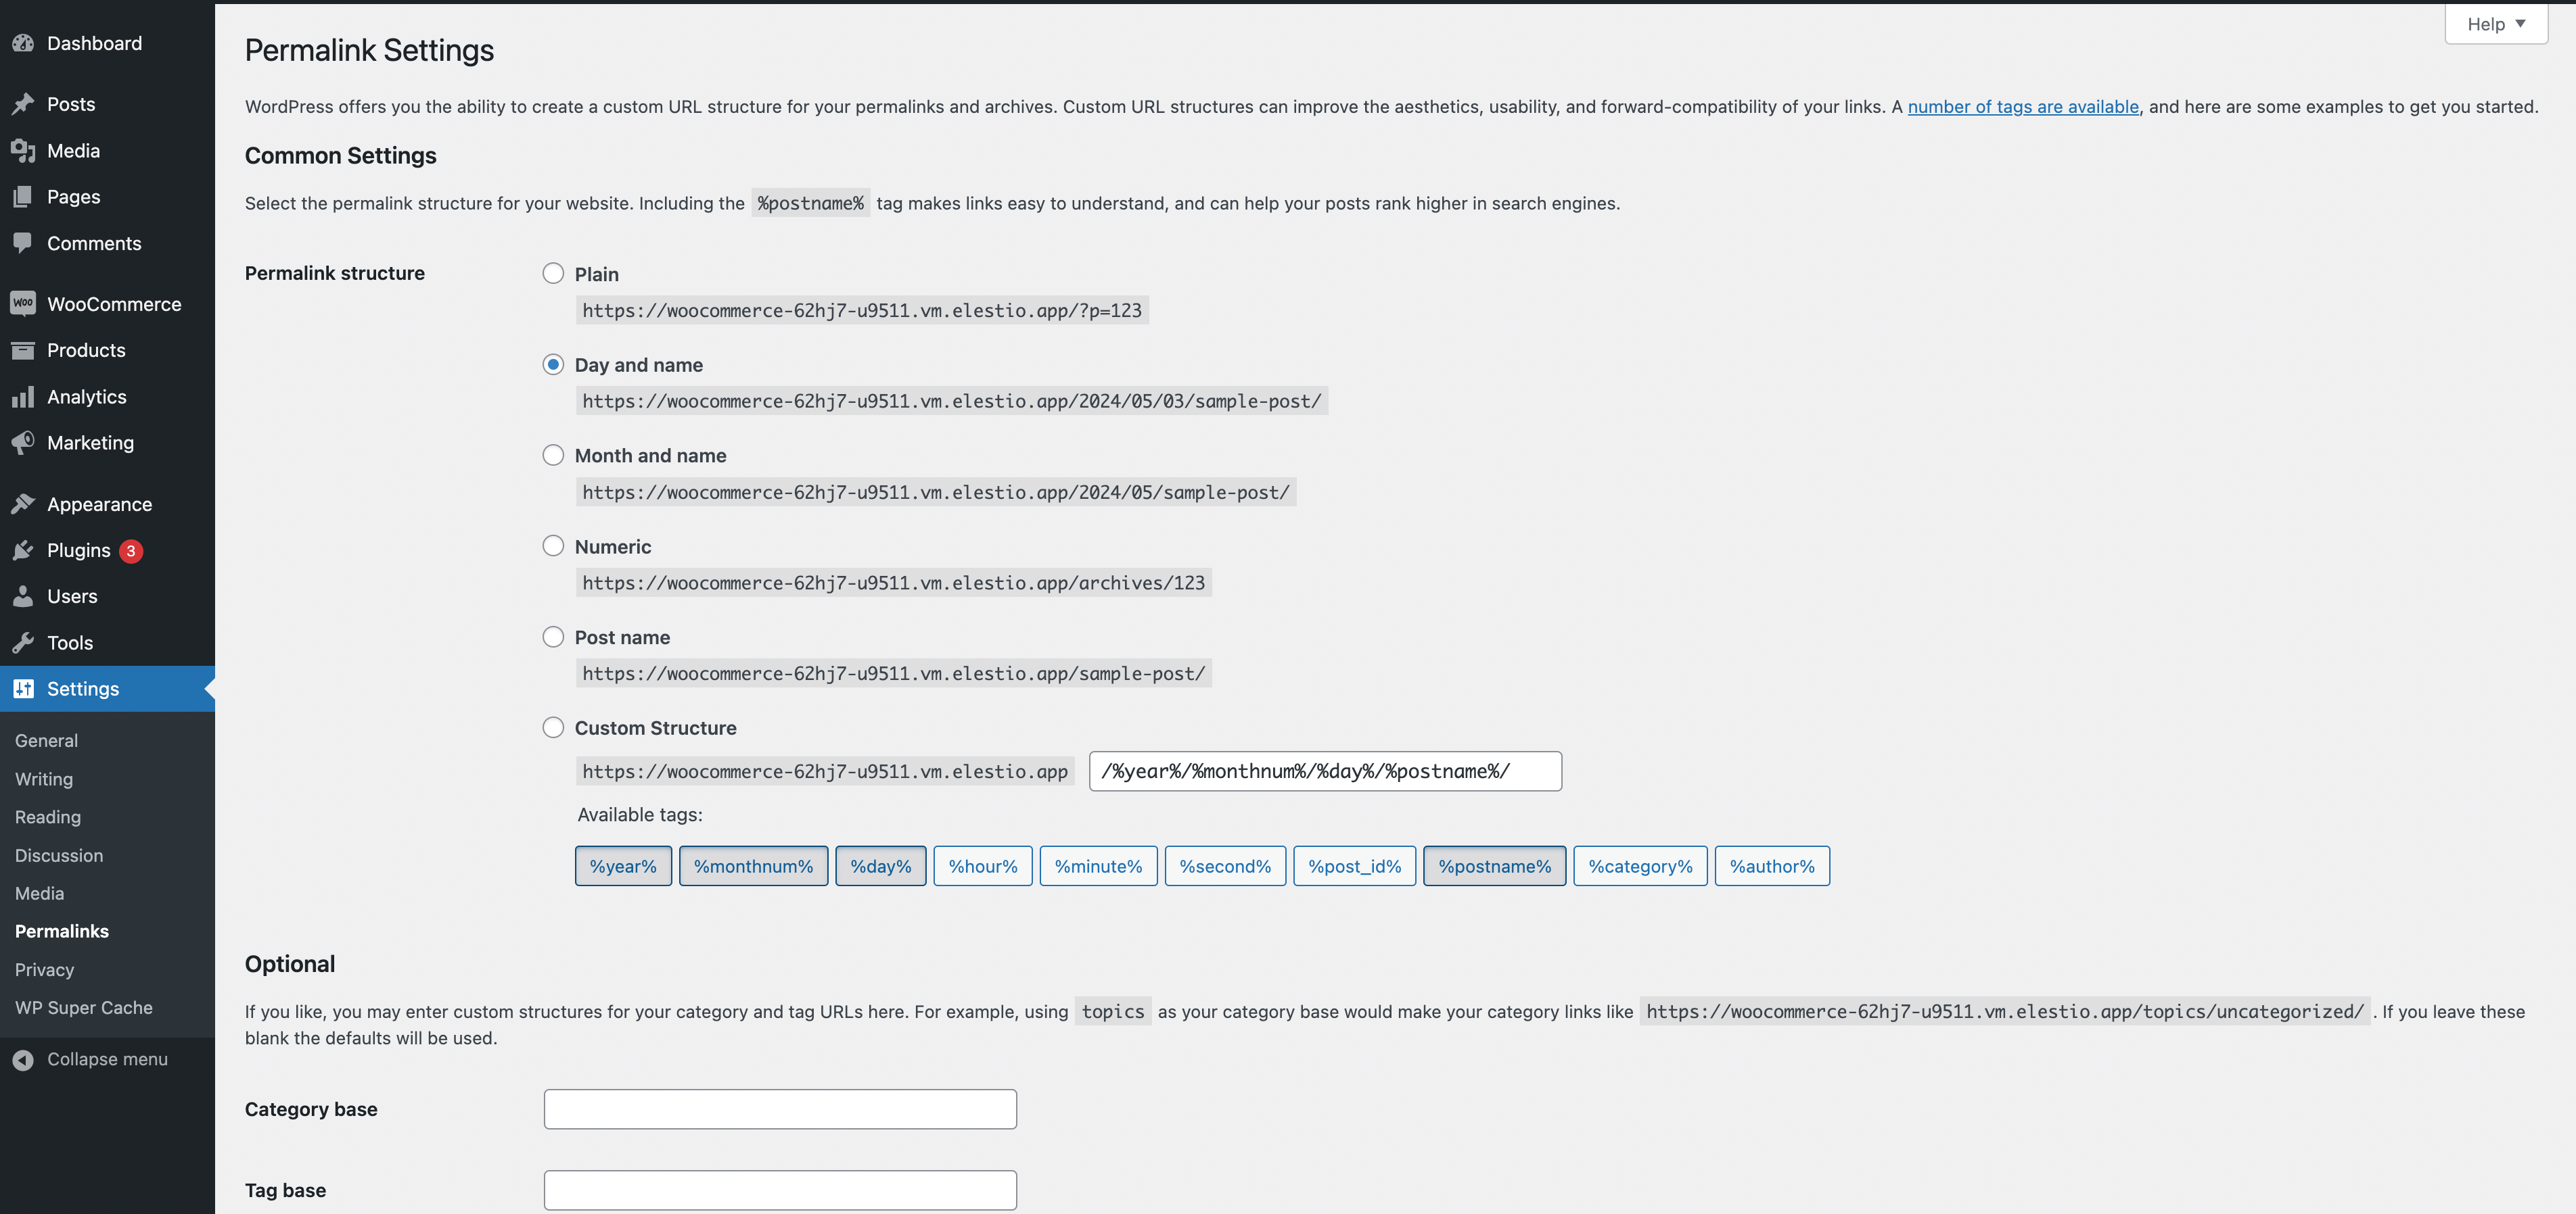The width and height of the screenshot is (2576, 1214).
Task: Click the WooCommerce logo icon
Action: (x=23, y=303)
